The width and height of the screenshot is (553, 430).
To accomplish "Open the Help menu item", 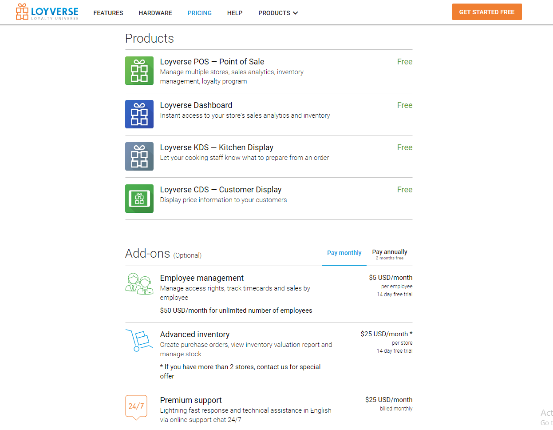I will (235, 13).
